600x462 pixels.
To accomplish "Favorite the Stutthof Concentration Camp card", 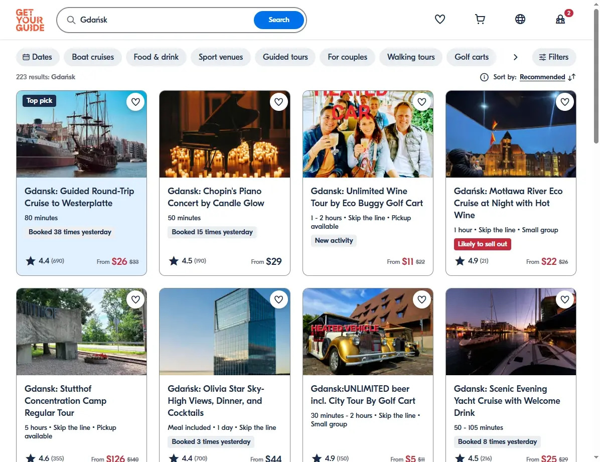I will click(x=135, y=299).
